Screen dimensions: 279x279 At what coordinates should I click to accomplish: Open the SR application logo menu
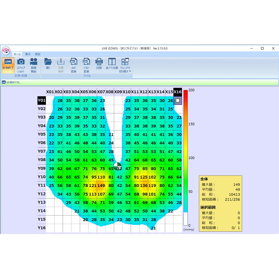(5, 50)
